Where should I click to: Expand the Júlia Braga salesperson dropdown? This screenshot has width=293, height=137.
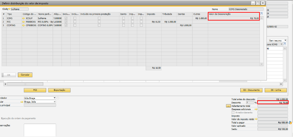pyautogui.click(x=54, y=98)
